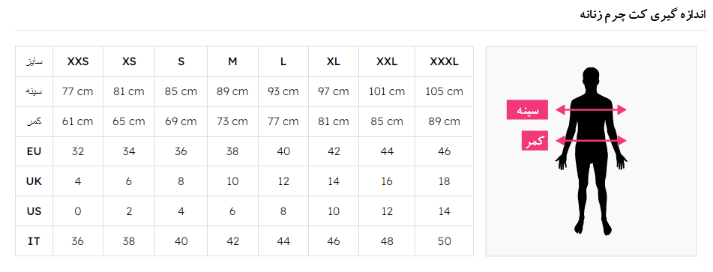Select EU size 46 cell
Screen dimensions: 713x272
tap(445, 151)
